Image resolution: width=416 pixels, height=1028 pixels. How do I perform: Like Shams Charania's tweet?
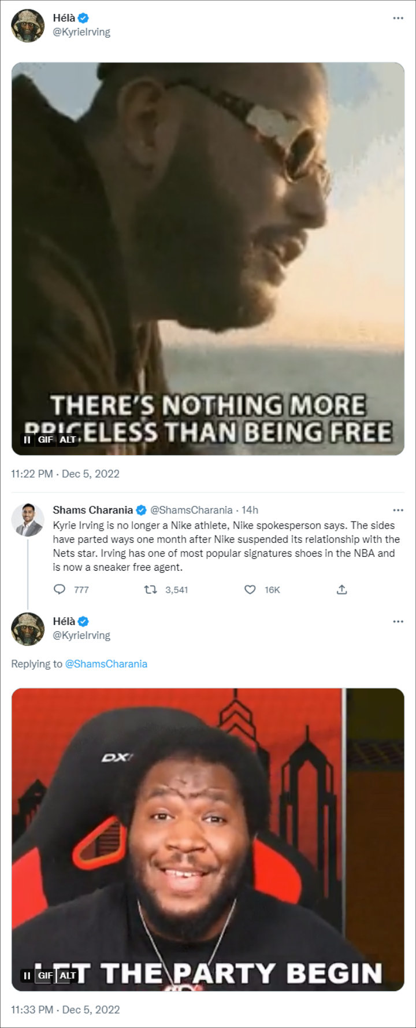coord(250,590)
